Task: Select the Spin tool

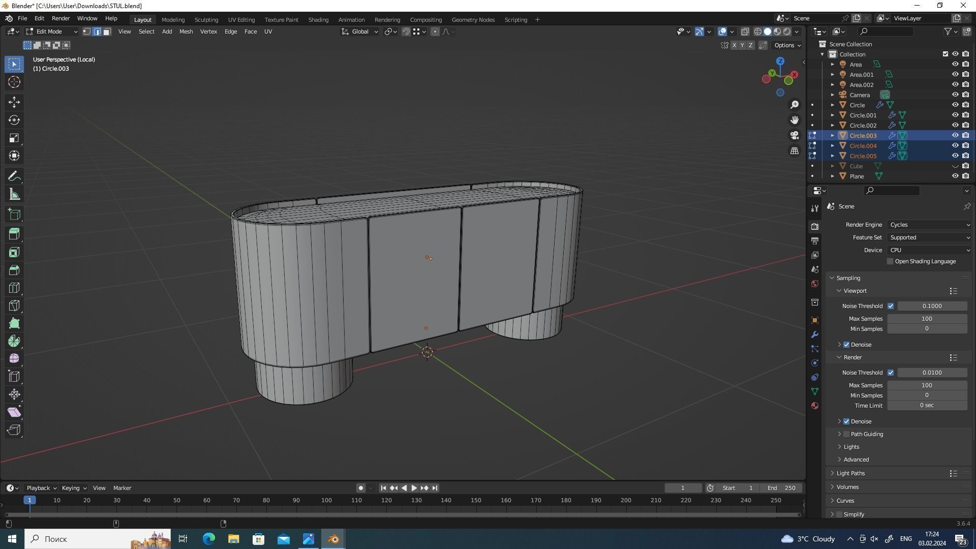Action: (x=14, y=341)
